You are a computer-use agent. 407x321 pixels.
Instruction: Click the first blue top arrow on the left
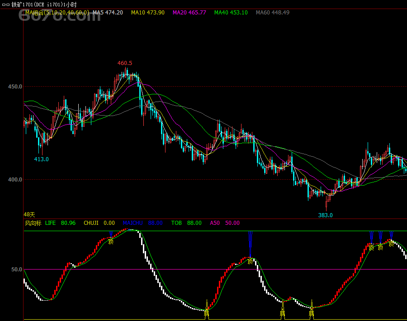click(111, 234)
